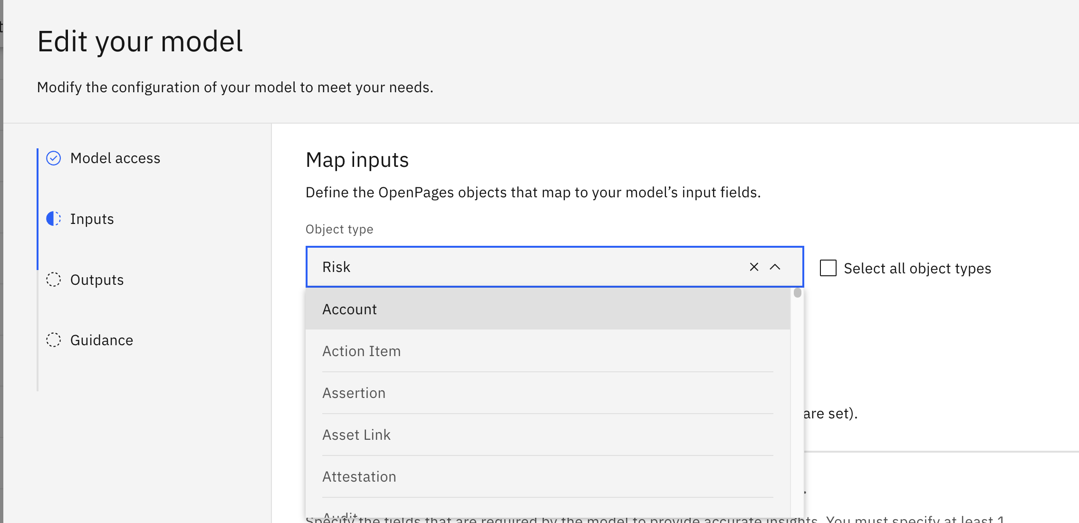
Task: Click the Outputs dashed circle step icon
Action: point(53,280)
